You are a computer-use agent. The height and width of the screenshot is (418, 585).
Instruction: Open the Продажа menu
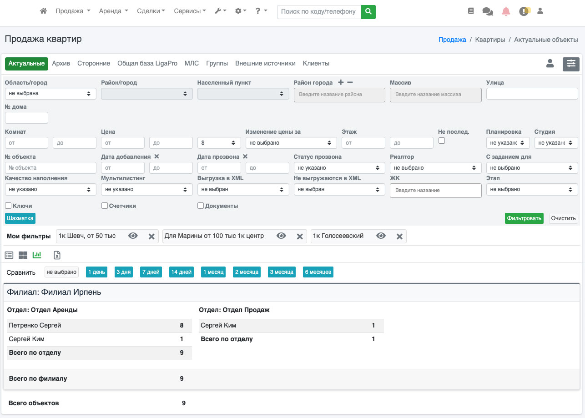pos(73,11)
